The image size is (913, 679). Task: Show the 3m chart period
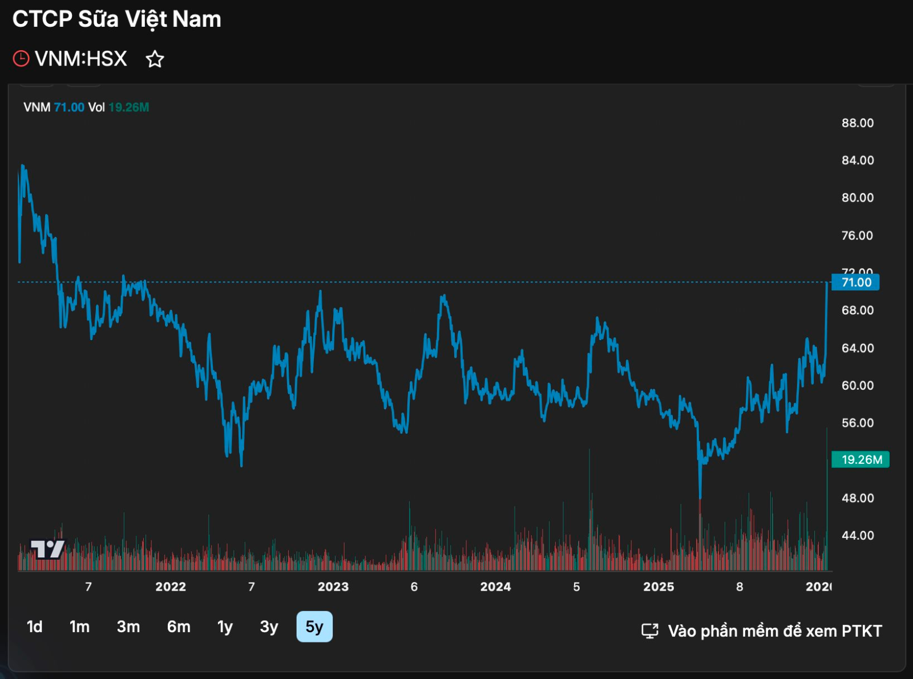point(128,627)
